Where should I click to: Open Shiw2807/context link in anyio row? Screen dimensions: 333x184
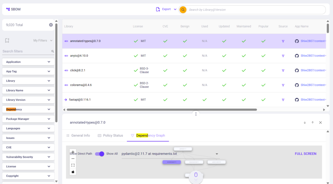(313, 56)
